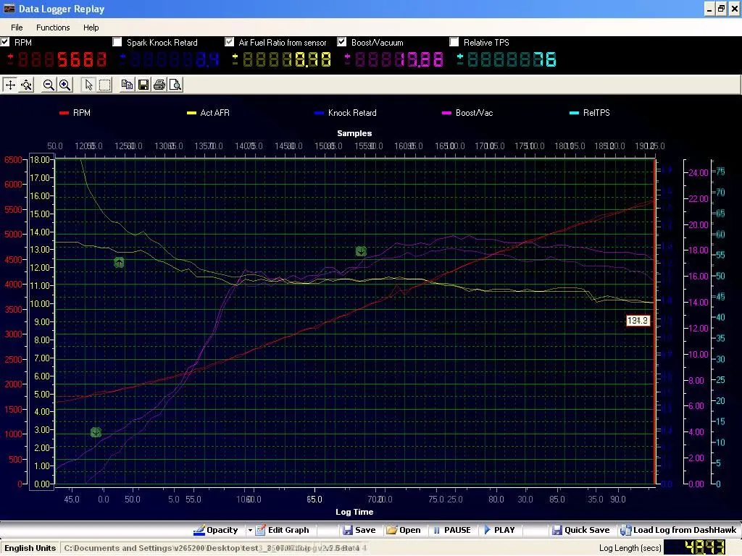Screen dimensions: 742x556
Task: Select the arrow pointer tool
Action: pos(88,85)
